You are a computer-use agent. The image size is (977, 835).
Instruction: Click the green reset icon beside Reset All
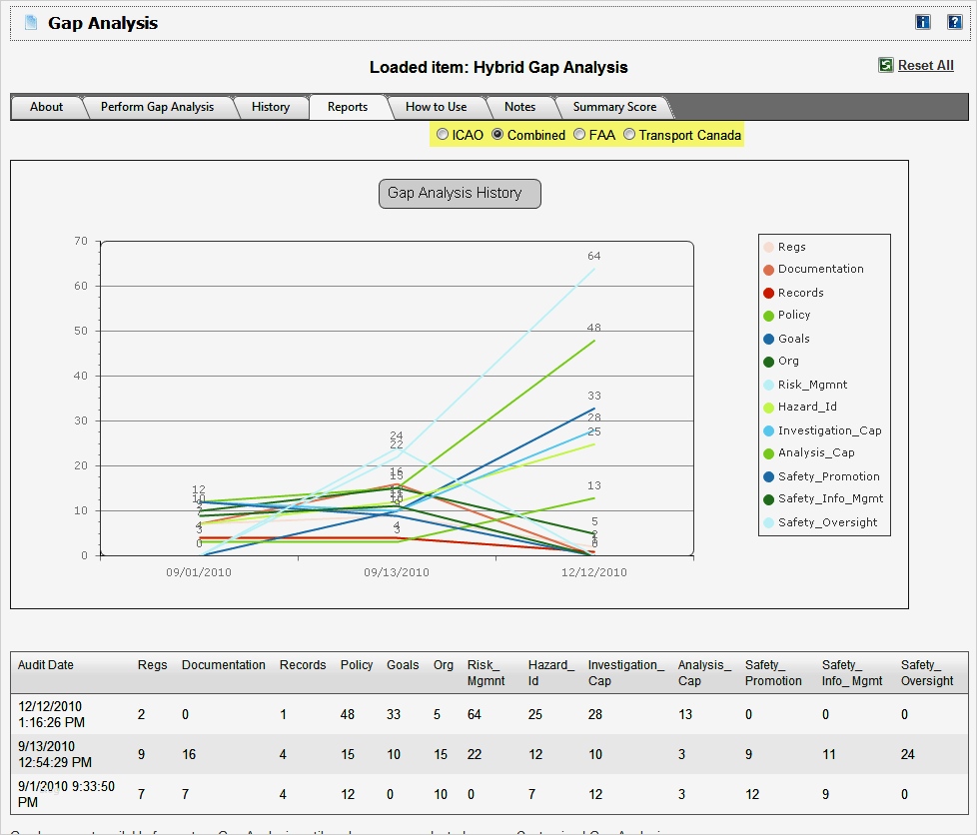(x=884, y=65)
